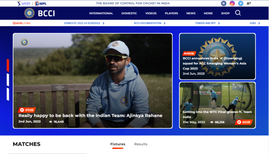Open Ajinkya Rahane video headline
Screen dimensions: 269x154
coord(90,116)
